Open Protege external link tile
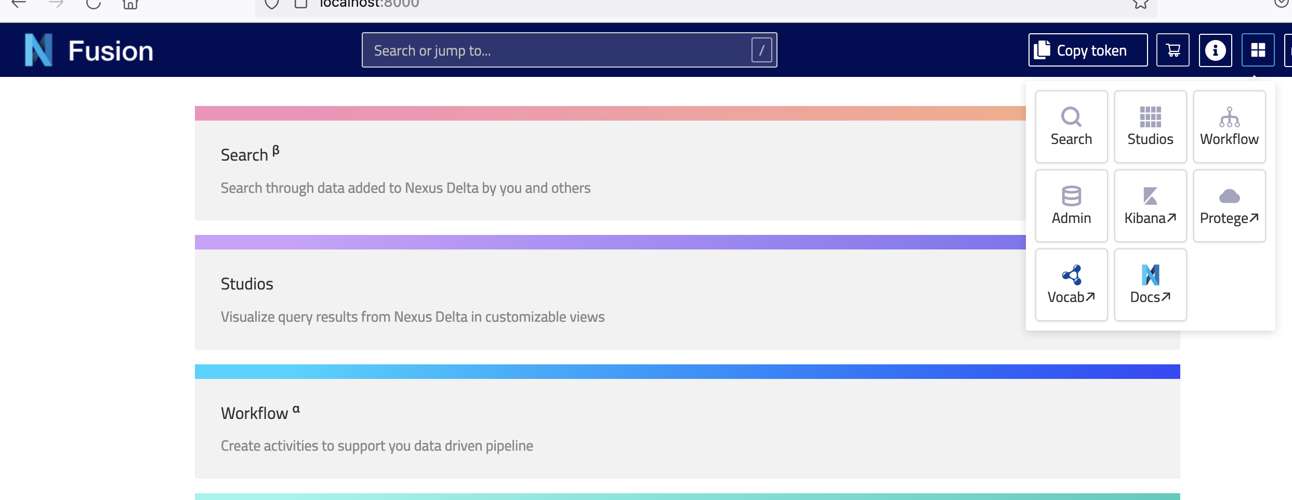The image size is (1292, 500). coord(1229,206)
